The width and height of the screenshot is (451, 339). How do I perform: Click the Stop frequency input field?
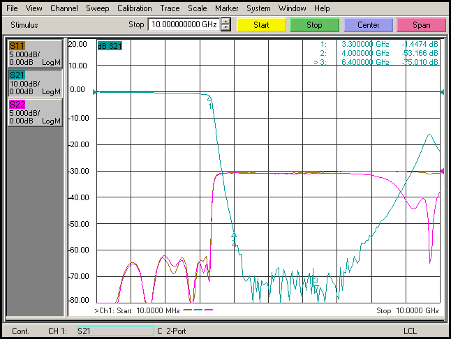183,24
